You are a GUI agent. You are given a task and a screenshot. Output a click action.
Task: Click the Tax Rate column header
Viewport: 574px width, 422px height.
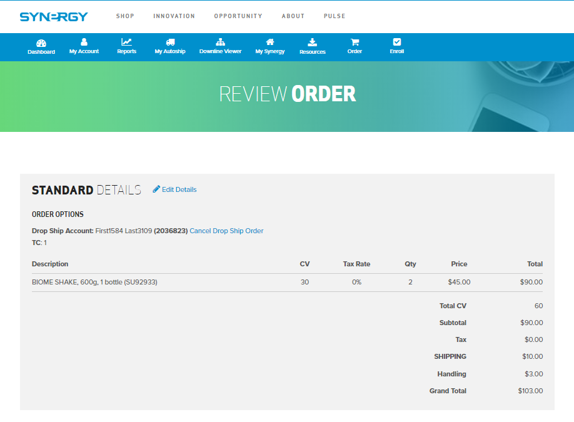(x=356, y=264)
